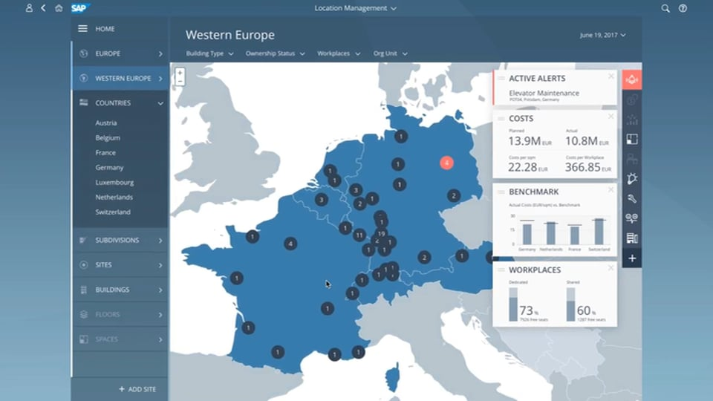
Task: Open the floor plan layout icon
Action: [632, 139]
